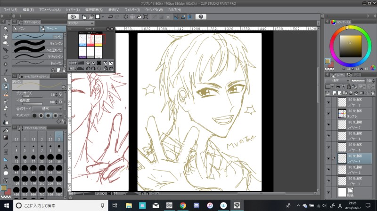This screenshot has width=377, height=211.
Task: Rotate the Navigator view left
Action: point(88,68)
